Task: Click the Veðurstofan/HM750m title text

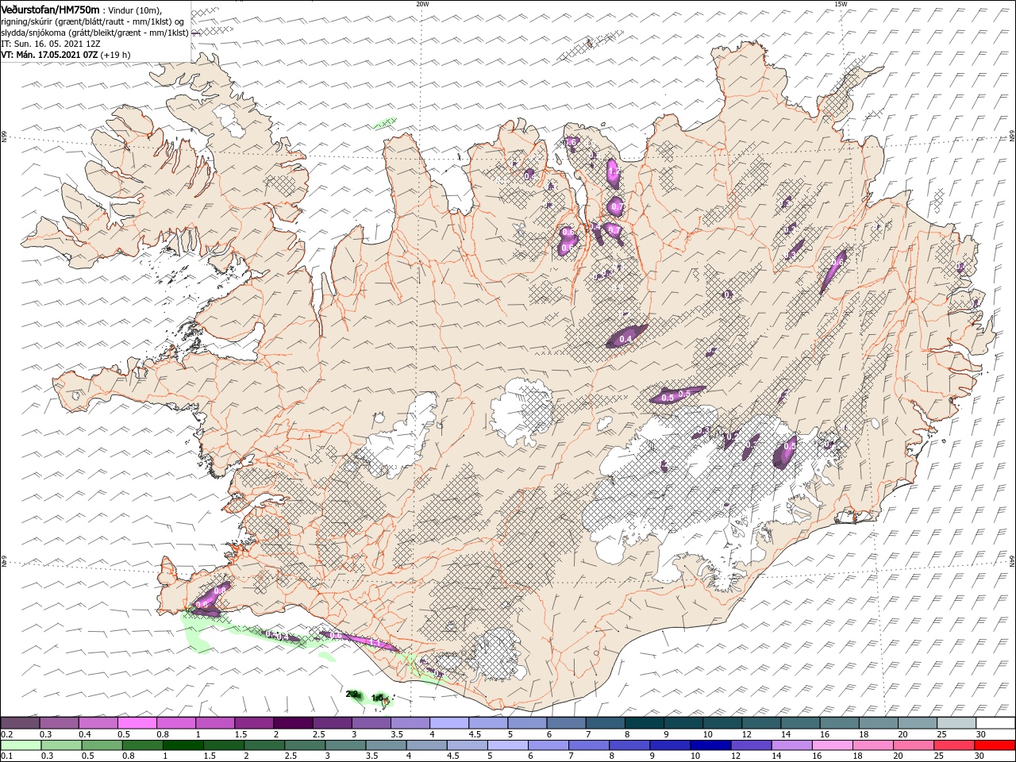Action: coord(50,9)
